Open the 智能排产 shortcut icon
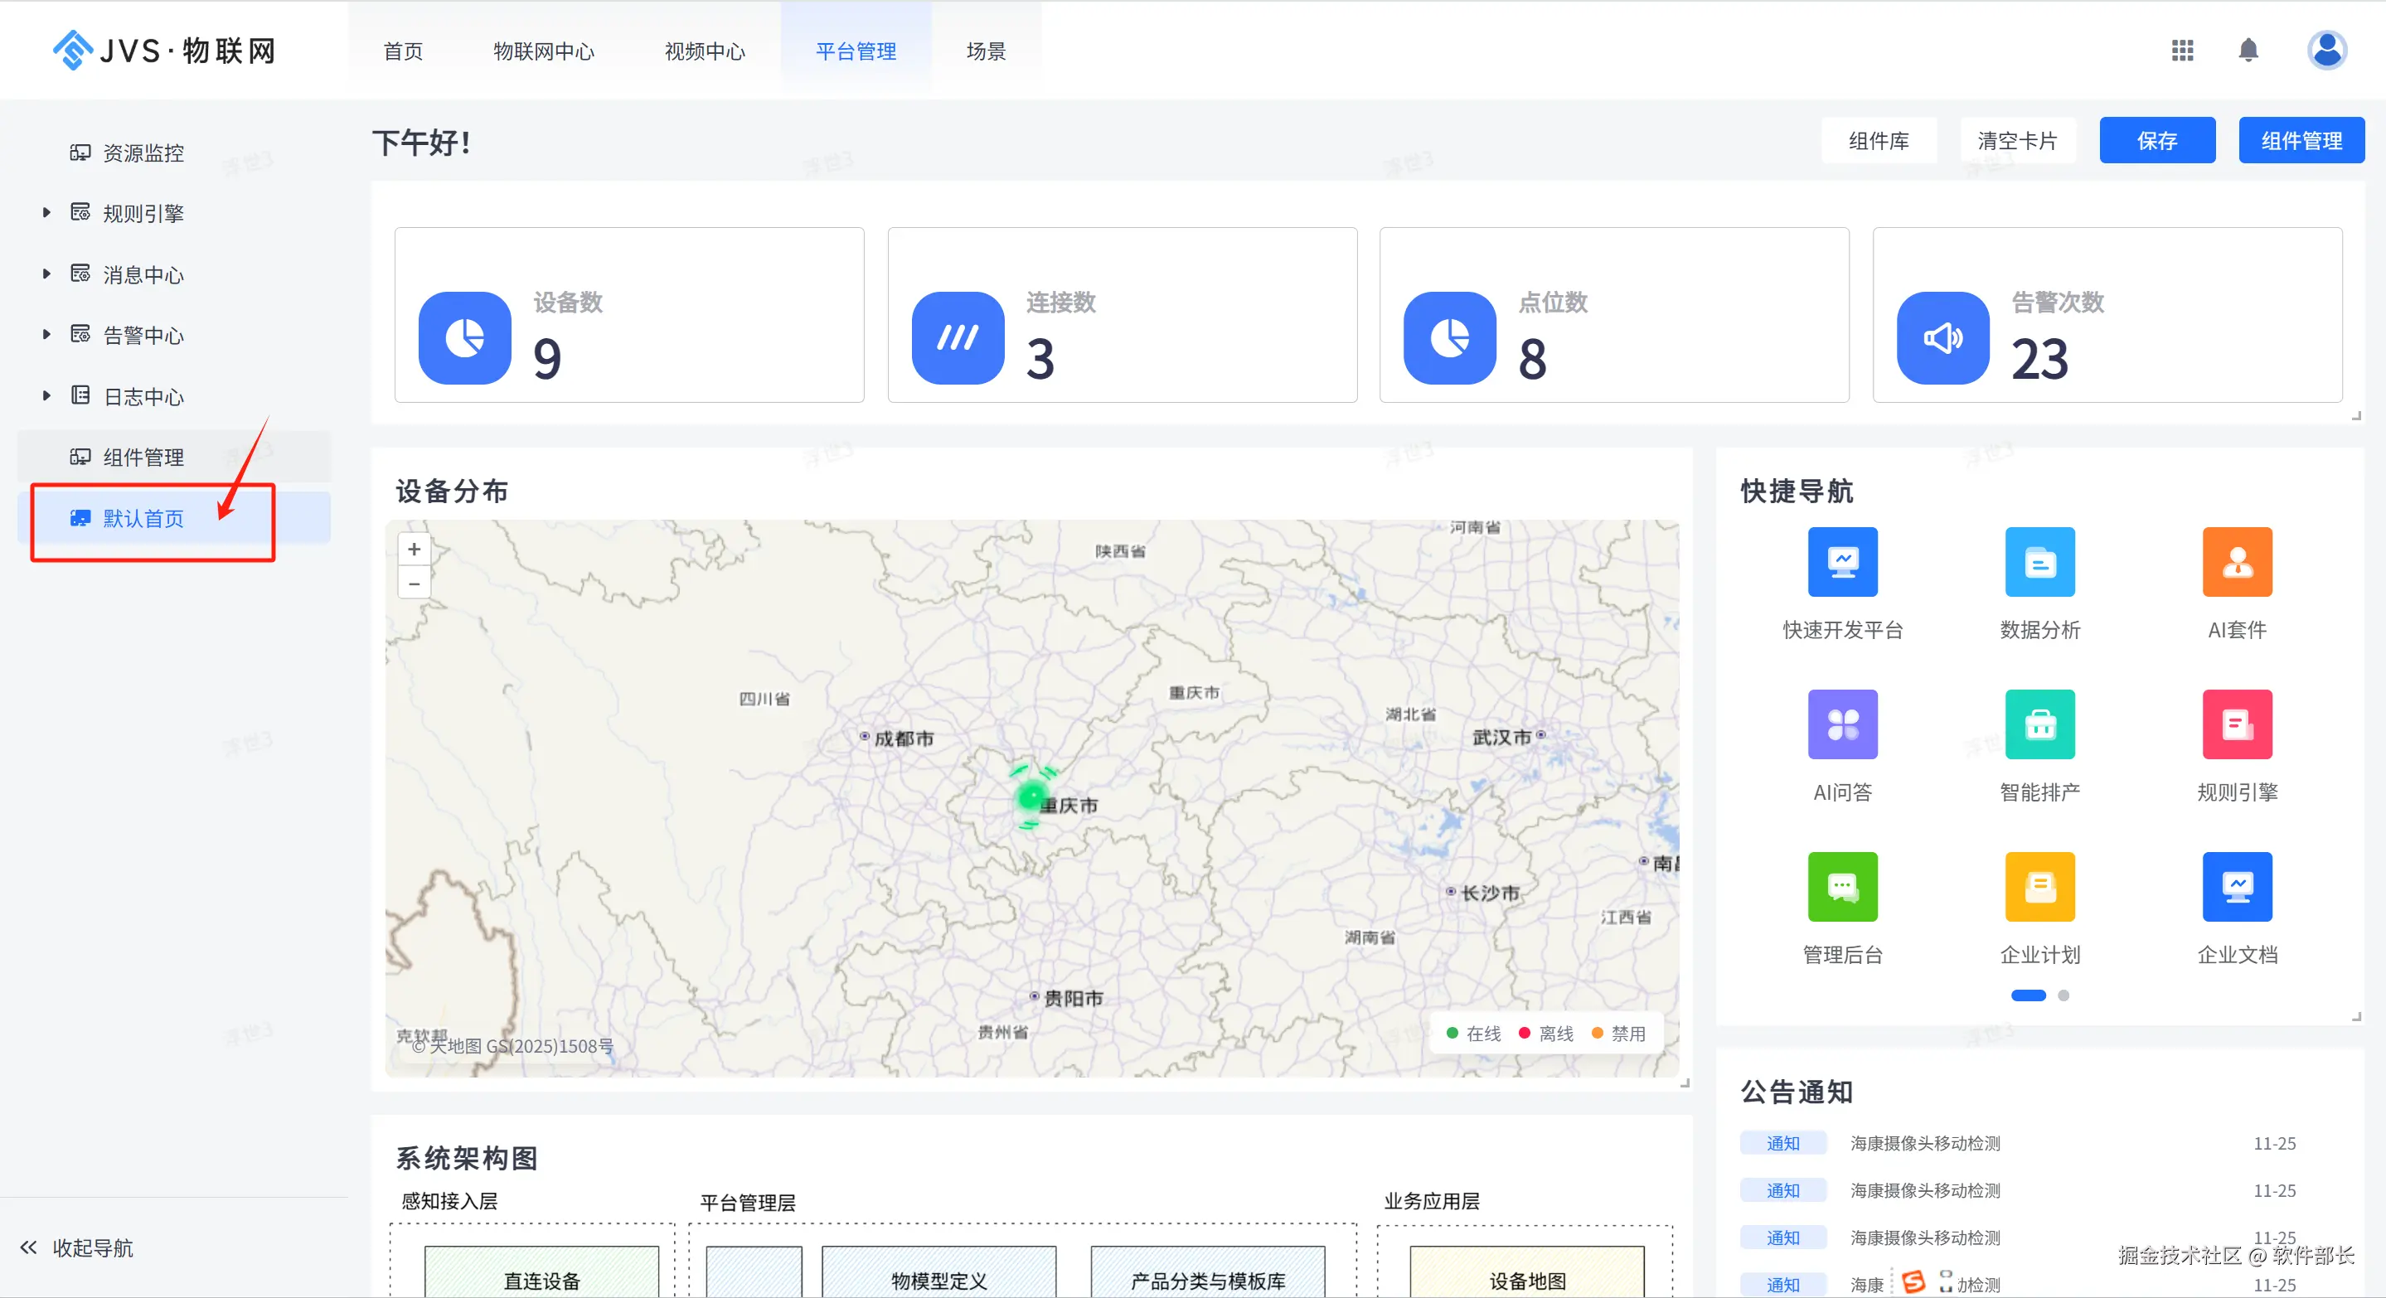 coord(2039,724)
